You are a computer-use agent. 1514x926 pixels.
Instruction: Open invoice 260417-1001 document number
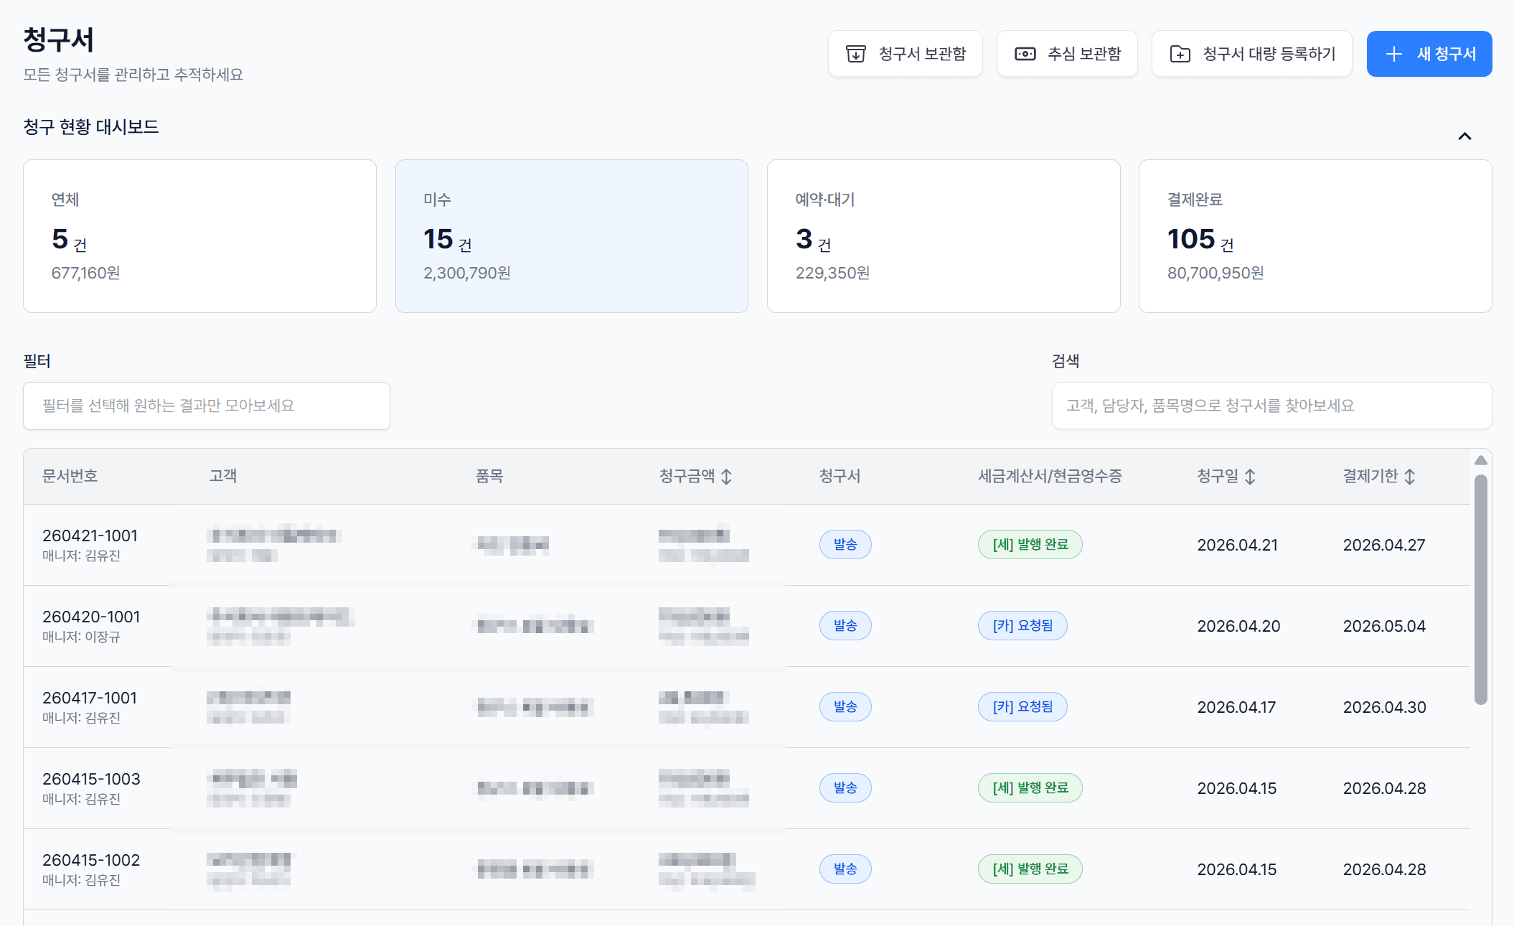pos(90,698)
